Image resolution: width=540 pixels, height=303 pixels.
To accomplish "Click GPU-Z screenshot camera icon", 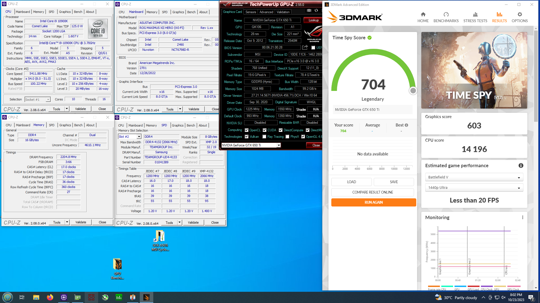I will click(x=309, y=11).
